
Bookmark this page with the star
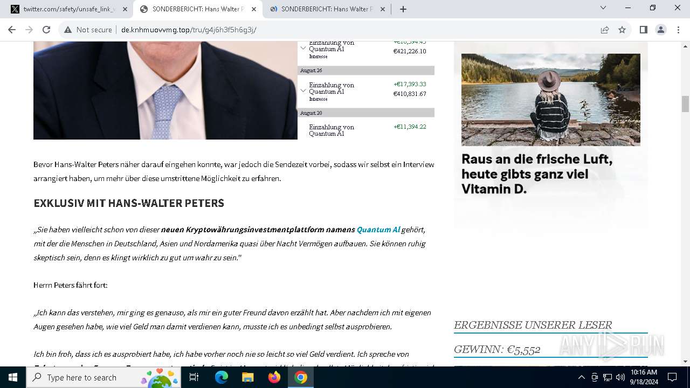pos(622,30)
